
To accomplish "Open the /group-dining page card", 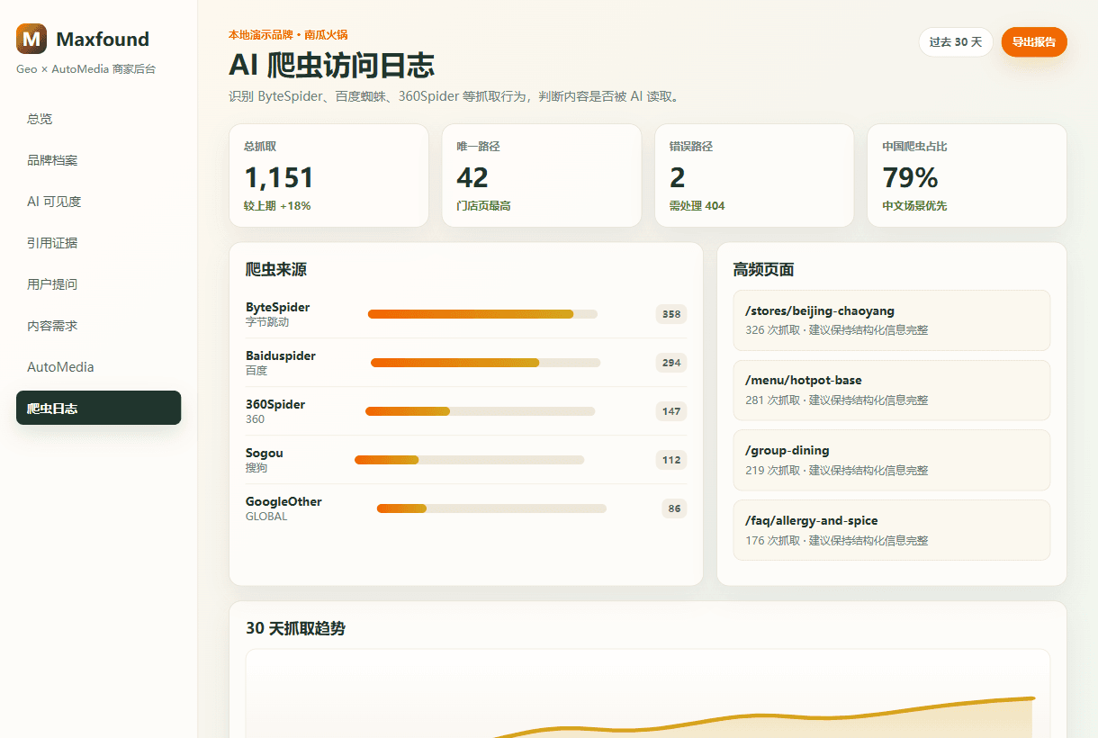I will pyautogui.click(x=892, y=460).
